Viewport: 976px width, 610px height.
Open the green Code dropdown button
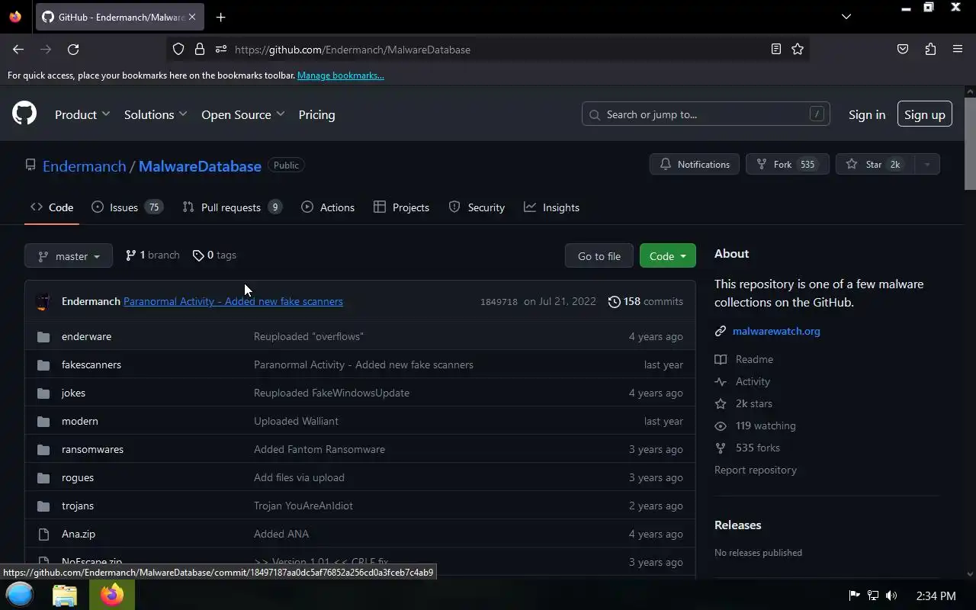[x=667, y=256]
